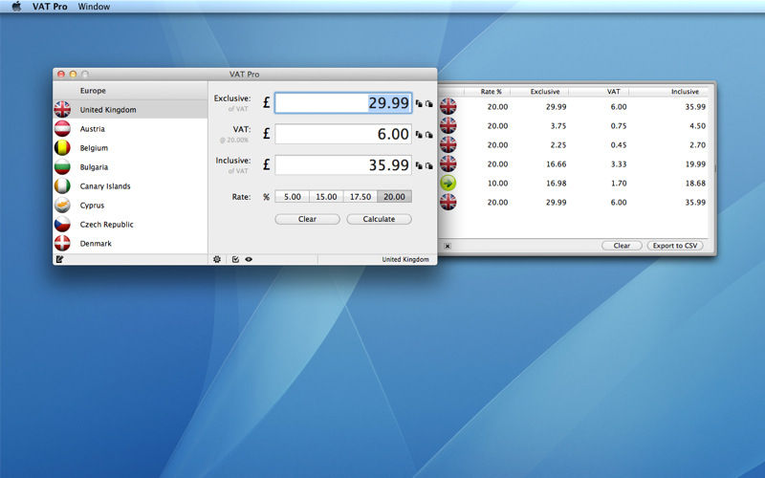Select the 17.50 rate option

click(x=360, y=197)
